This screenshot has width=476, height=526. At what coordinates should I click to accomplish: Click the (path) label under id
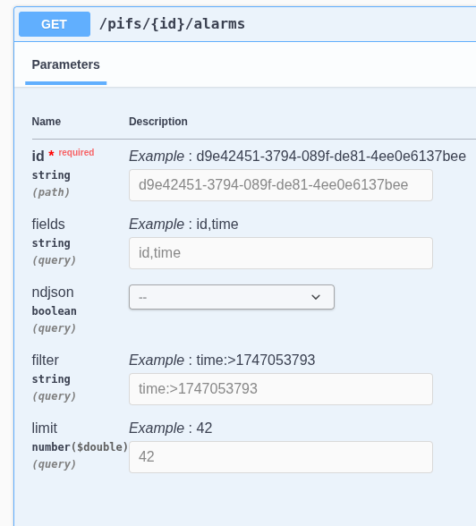[51, 192]
